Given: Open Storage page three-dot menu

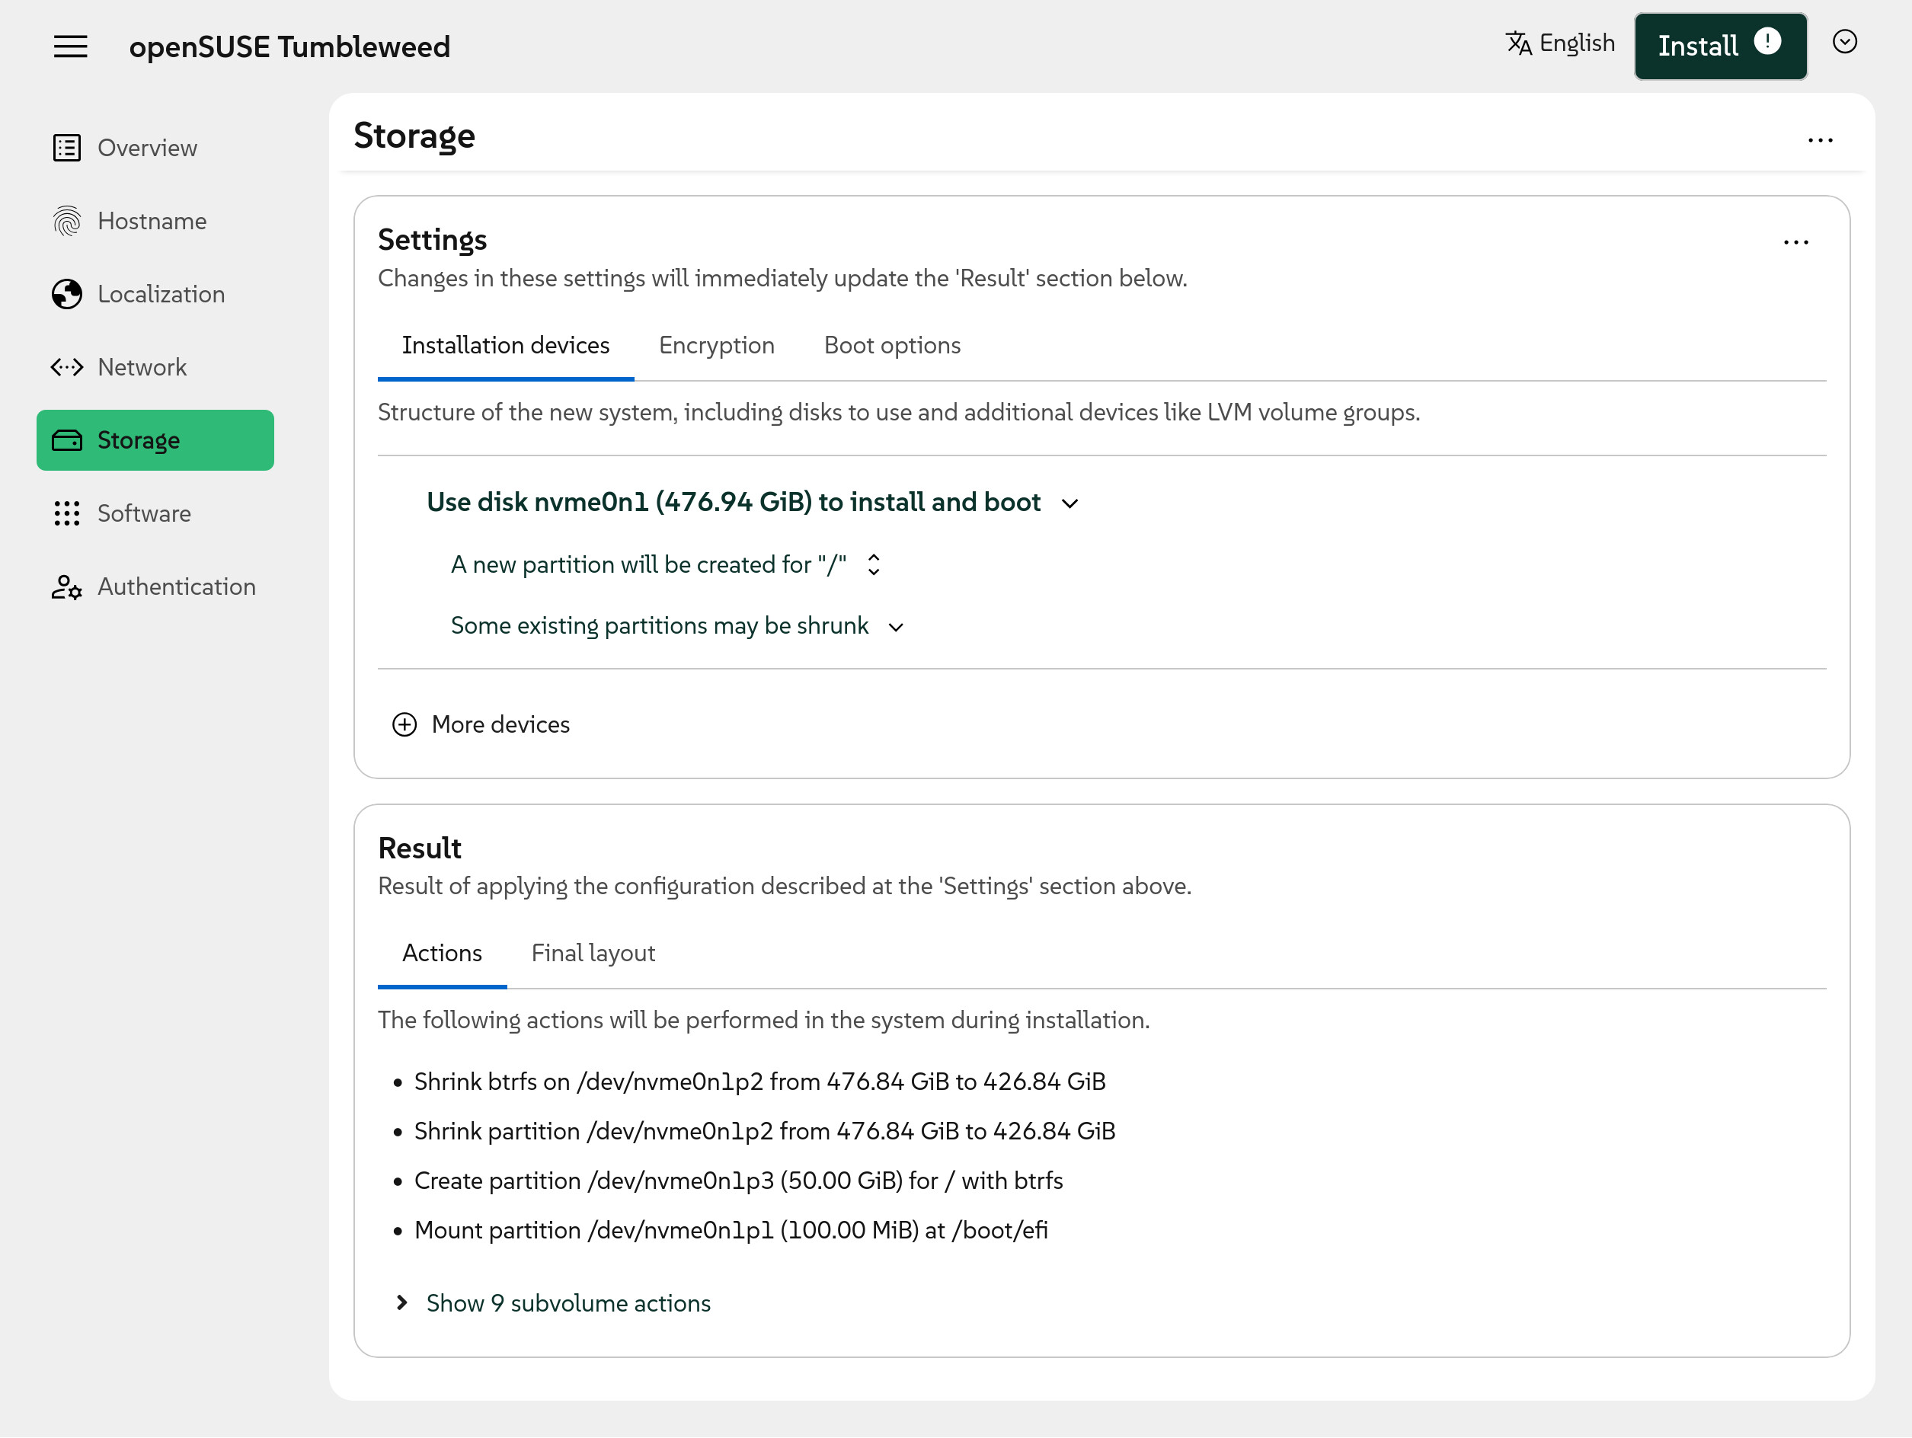Looking at the screenshot, I should pos(1820,141).
